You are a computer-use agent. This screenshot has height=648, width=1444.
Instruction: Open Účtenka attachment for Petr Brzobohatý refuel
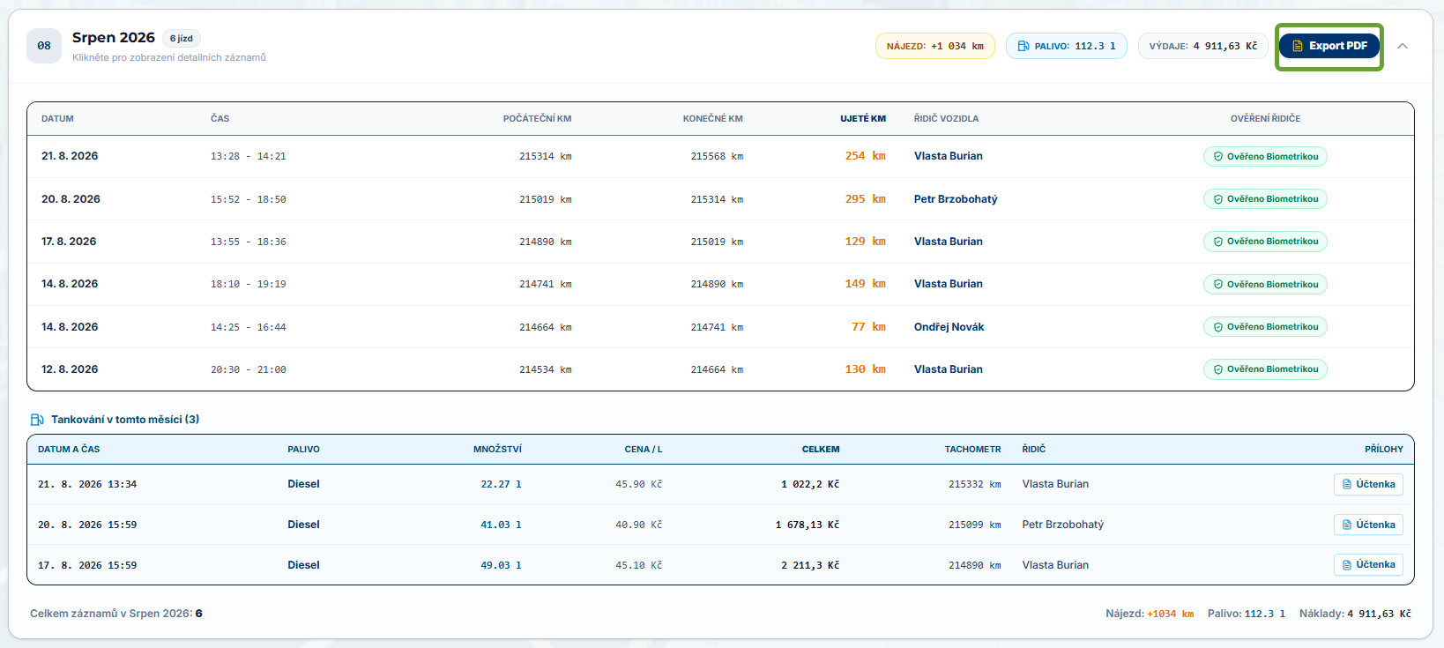1368,525
